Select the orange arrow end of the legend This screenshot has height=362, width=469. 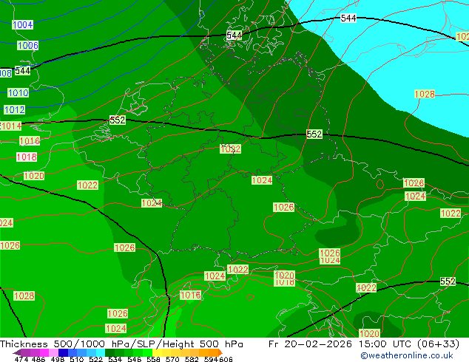pyautogui.click(x=220, y=352)
